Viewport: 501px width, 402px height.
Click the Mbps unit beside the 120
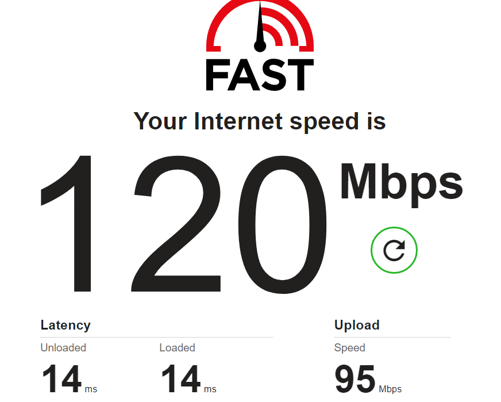(402, 185)
